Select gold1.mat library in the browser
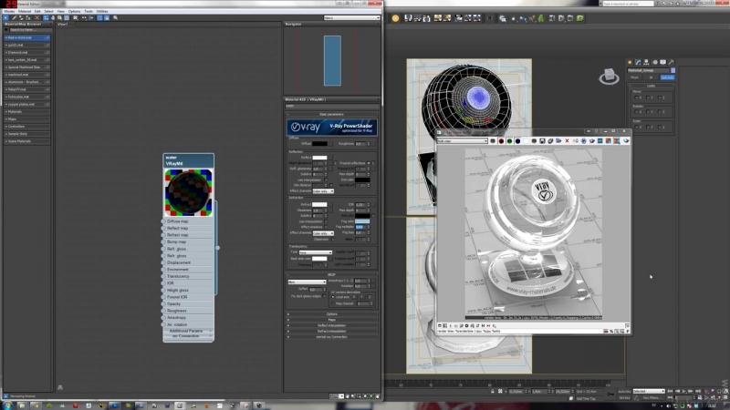 click(15, 45)
